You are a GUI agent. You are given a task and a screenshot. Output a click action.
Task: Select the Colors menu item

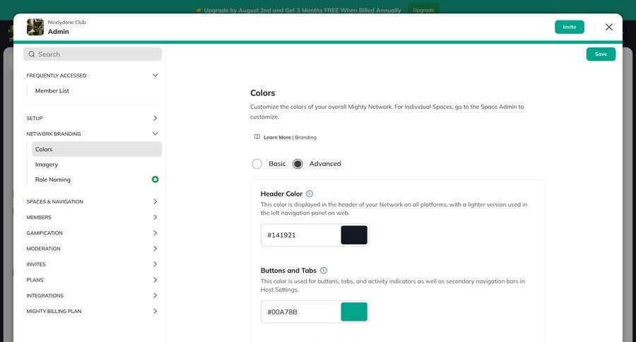(x=97, y=149)
